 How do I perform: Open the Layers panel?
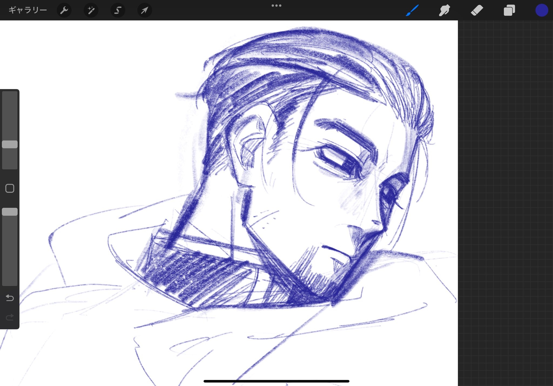[509, 10]
